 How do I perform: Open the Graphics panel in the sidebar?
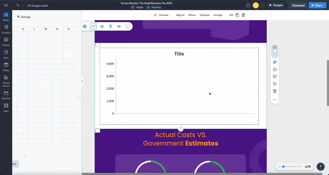tap(6, 29)
